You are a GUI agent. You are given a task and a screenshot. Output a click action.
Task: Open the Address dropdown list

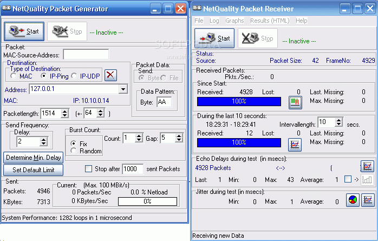pyautogui.click(x=123, y=89)
